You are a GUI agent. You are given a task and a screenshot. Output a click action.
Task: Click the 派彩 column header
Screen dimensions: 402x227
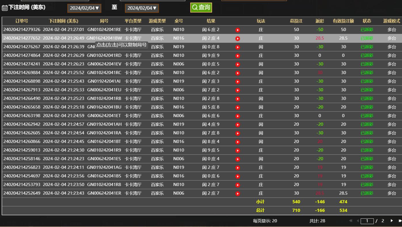point(320,21)
